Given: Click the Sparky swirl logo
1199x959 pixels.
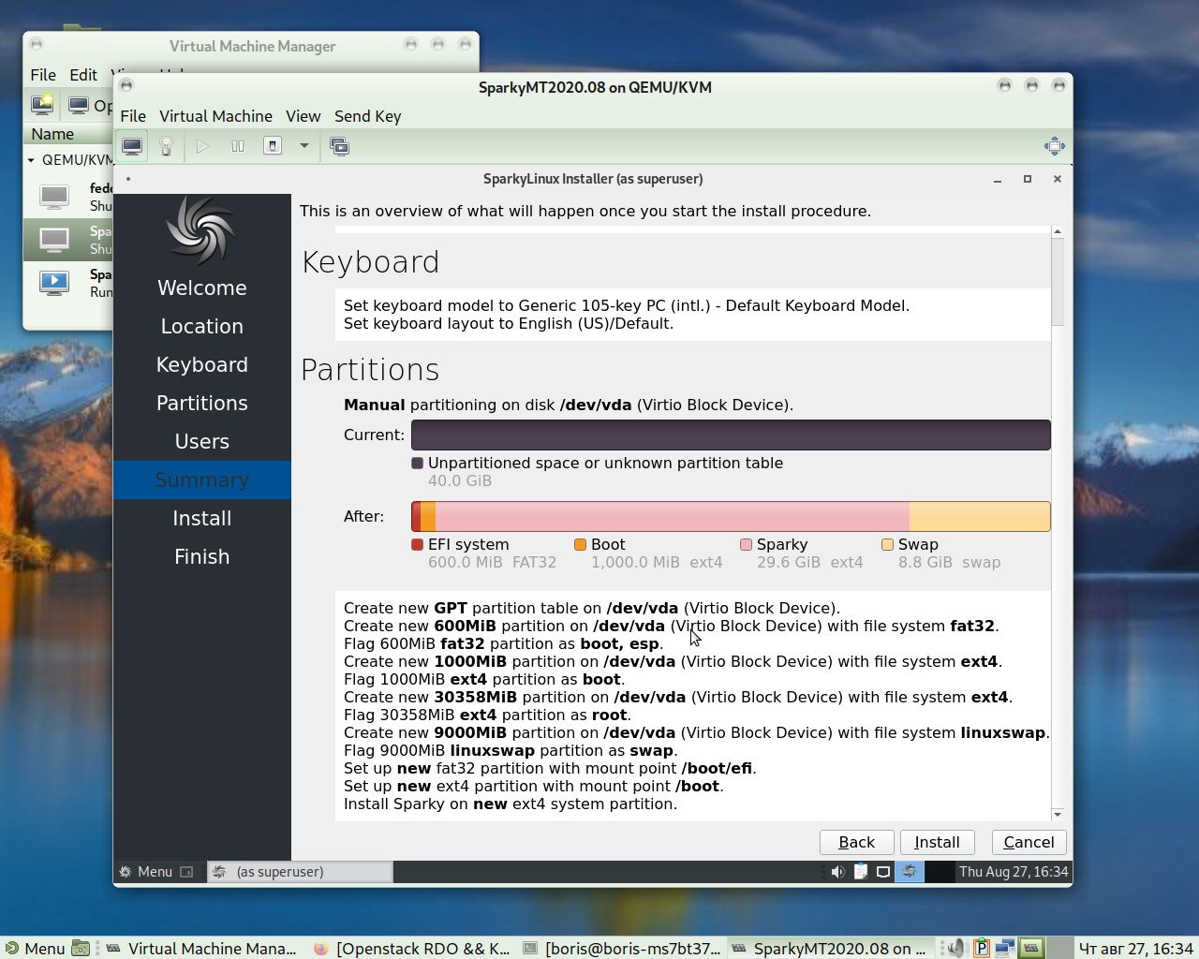Looking at the screenshot, I should click(200, 229).
